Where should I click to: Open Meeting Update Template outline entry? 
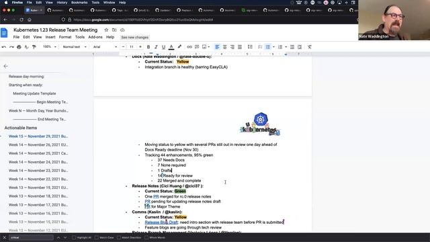point(34,93)
